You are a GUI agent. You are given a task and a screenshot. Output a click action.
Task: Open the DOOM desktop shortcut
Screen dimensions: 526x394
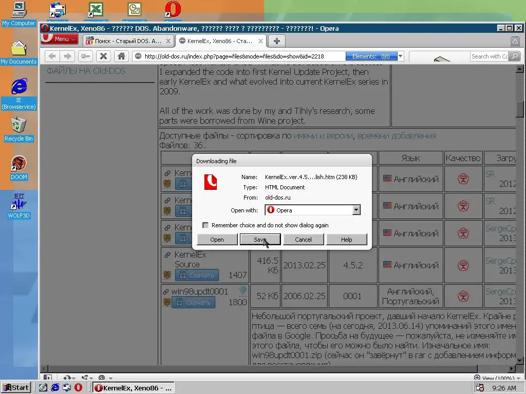19,168
